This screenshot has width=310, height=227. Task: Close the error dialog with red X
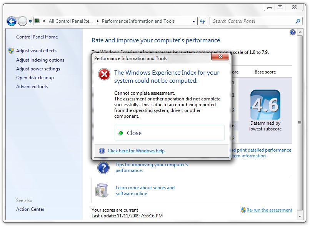pos(220,57)
